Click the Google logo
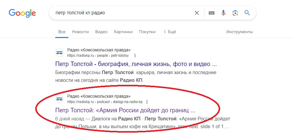The height and width of the screenshot is (135, 293). click(x=22, y=13)
